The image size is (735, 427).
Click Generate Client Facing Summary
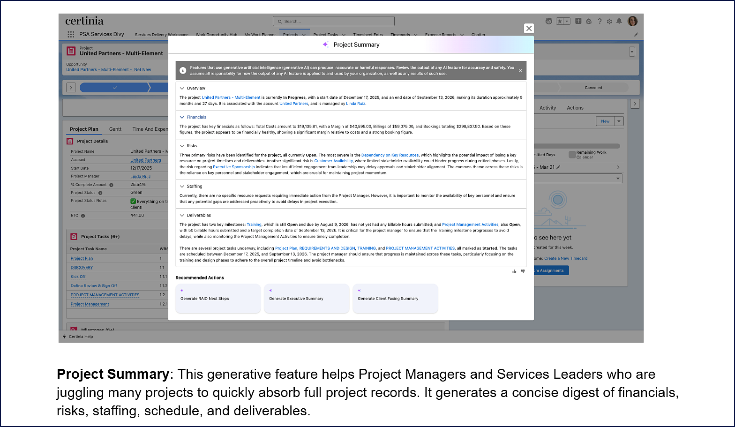395,298
